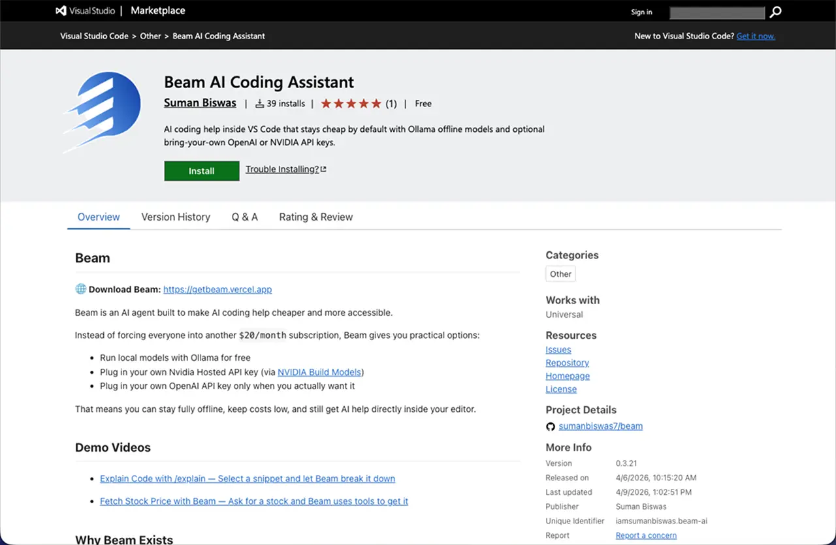This screenshot has width=836, height=545.
Task: Click the Beam extension logo image
Action: [x=102, y=112]
